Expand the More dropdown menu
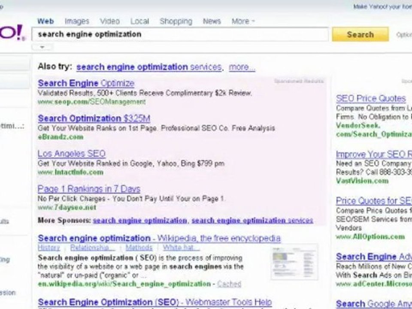This screenshot has width=412, height=309. 243,21
